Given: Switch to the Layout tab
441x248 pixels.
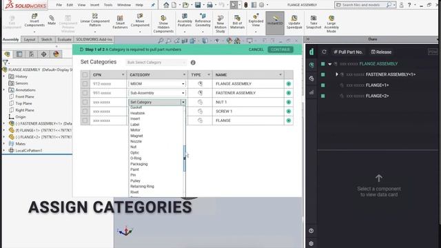Looking at the screenshot, I should (29, 40).
